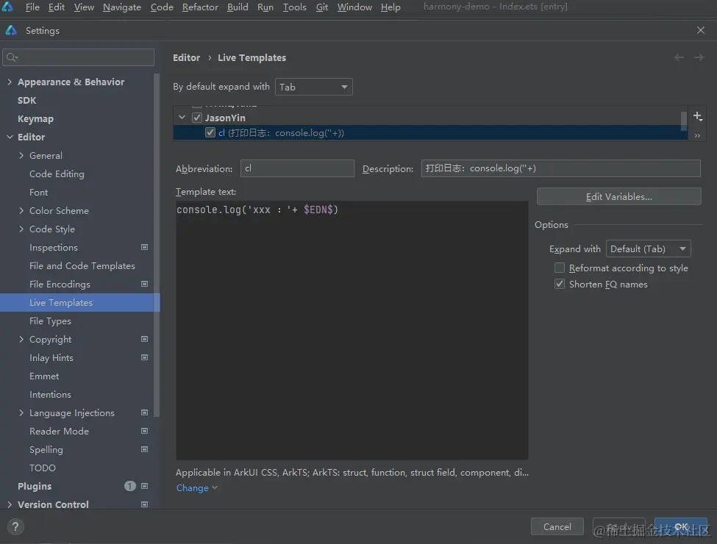Click the Abbreviation input field
The width and height of the screenshot is (717, 544).
pyautogui.click(x=297, y=168)
